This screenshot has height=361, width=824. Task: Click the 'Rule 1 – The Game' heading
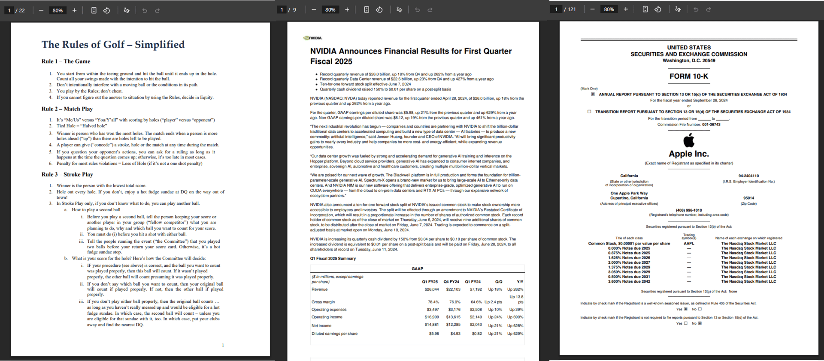pyautogui.click(x=66, y=61)
